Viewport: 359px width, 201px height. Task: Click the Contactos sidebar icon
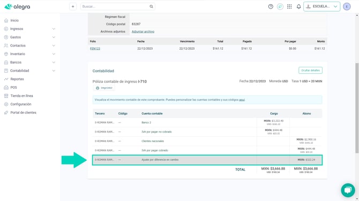pyautogui.click(x=6, y=45)
